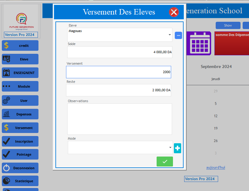Viewport: 249px width, 191px height.
Task: Close the Versement Des Eleves dialog
Action: (174, 12)
